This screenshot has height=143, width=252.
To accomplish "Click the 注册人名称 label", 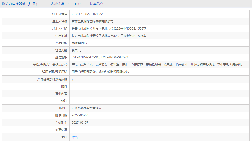I will pyautogui.click(x=60, y=21).
